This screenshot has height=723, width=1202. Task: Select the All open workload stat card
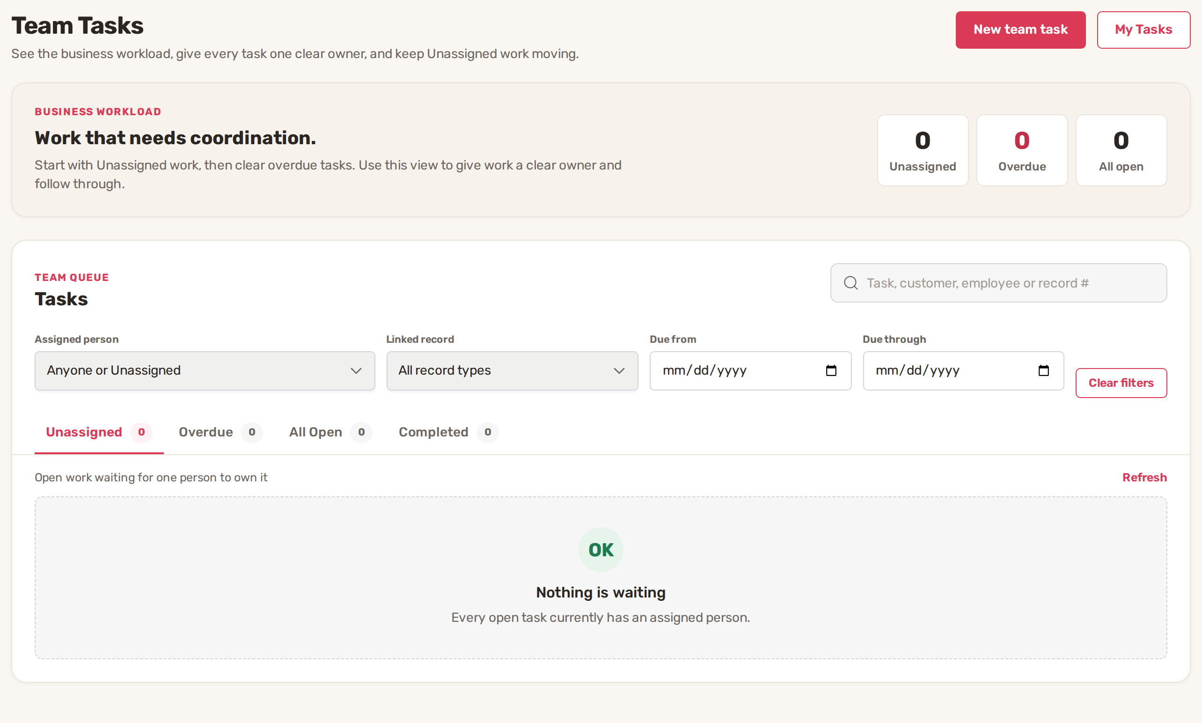(1121, 150)
